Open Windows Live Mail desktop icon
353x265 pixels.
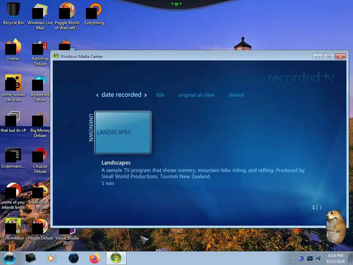40,16
